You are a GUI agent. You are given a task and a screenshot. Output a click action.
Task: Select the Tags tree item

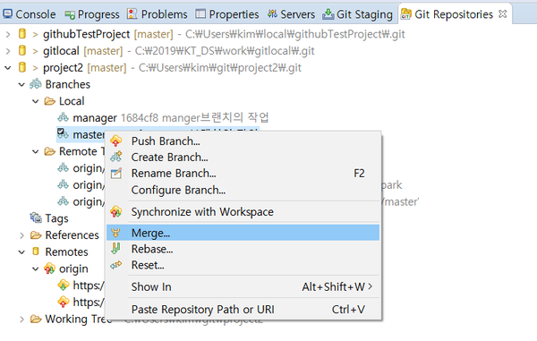(57, 218)
